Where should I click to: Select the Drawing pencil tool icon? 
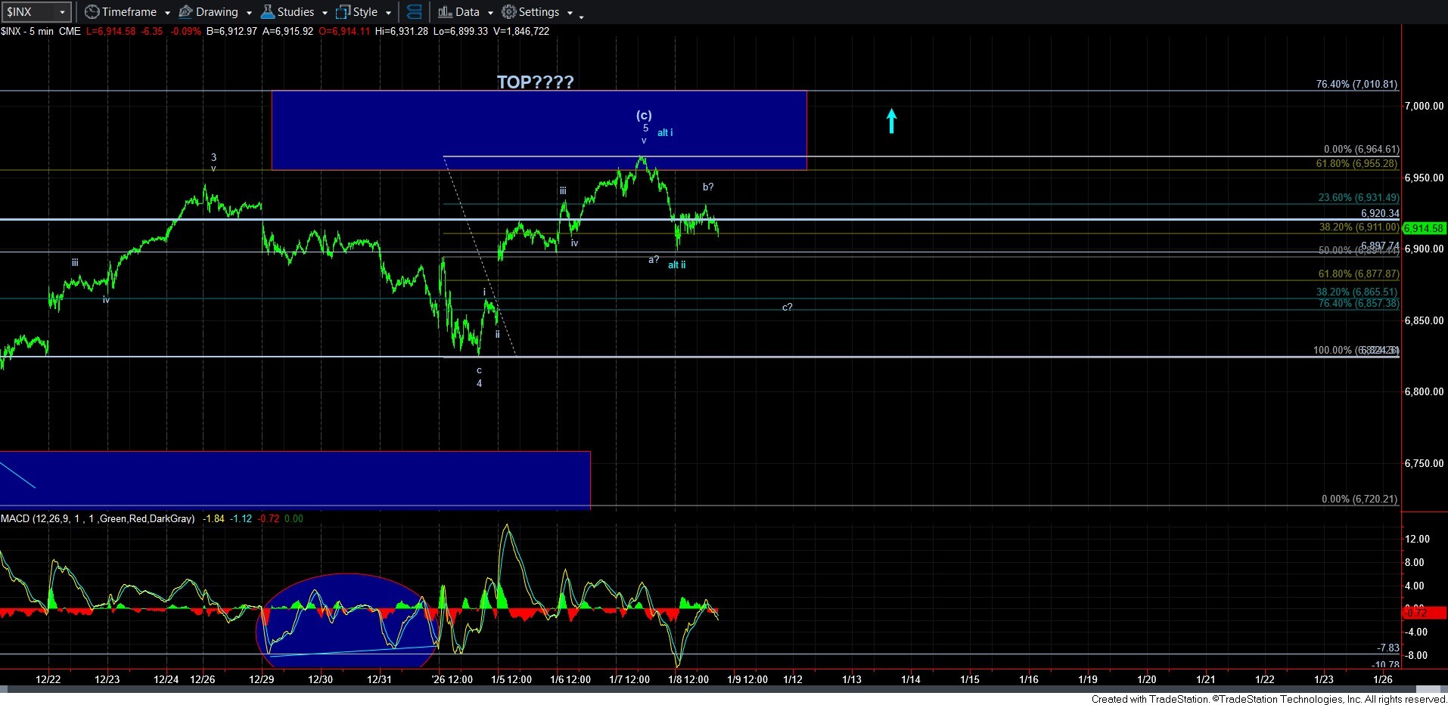[185, 11]
